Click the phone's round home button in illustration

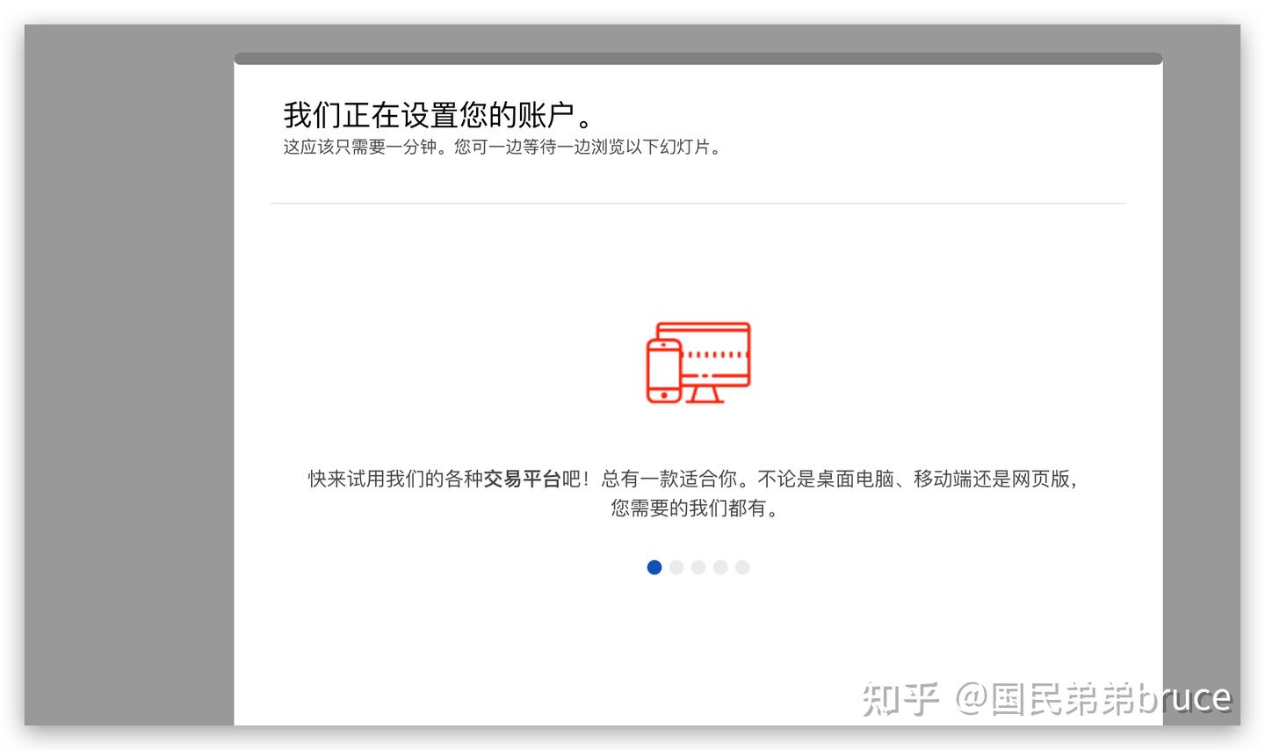tap(664, 395)
